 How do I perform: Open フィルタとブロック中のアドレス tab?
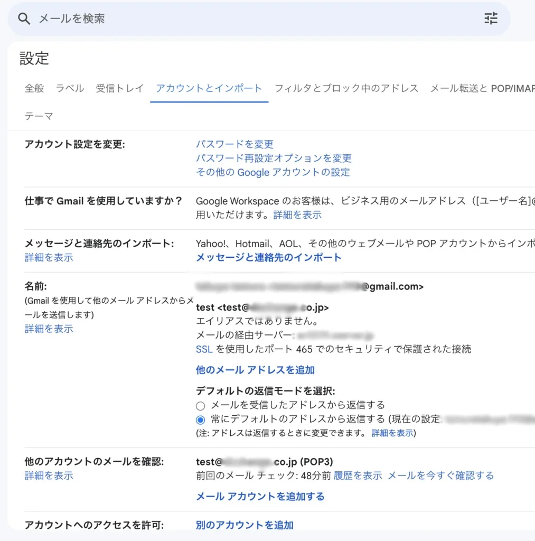[x=346, y=88]
